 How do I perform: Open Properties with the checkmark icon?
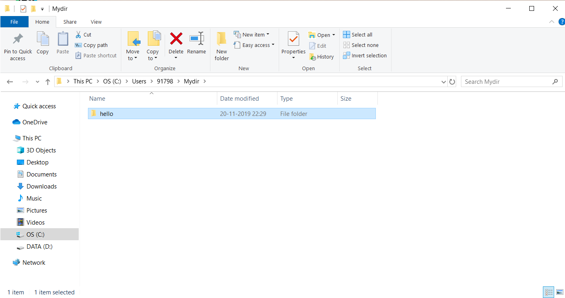(x=293, y=39)
